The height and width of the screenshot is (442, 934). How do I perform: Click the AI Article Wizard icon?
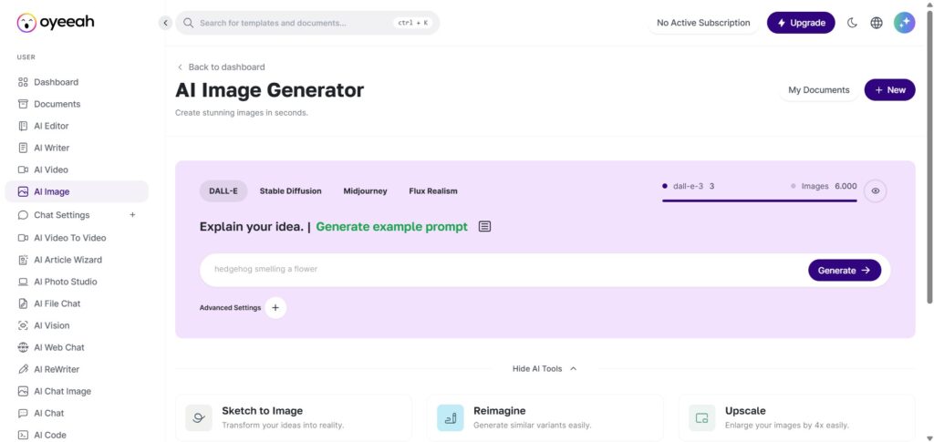tap(23, 260)
